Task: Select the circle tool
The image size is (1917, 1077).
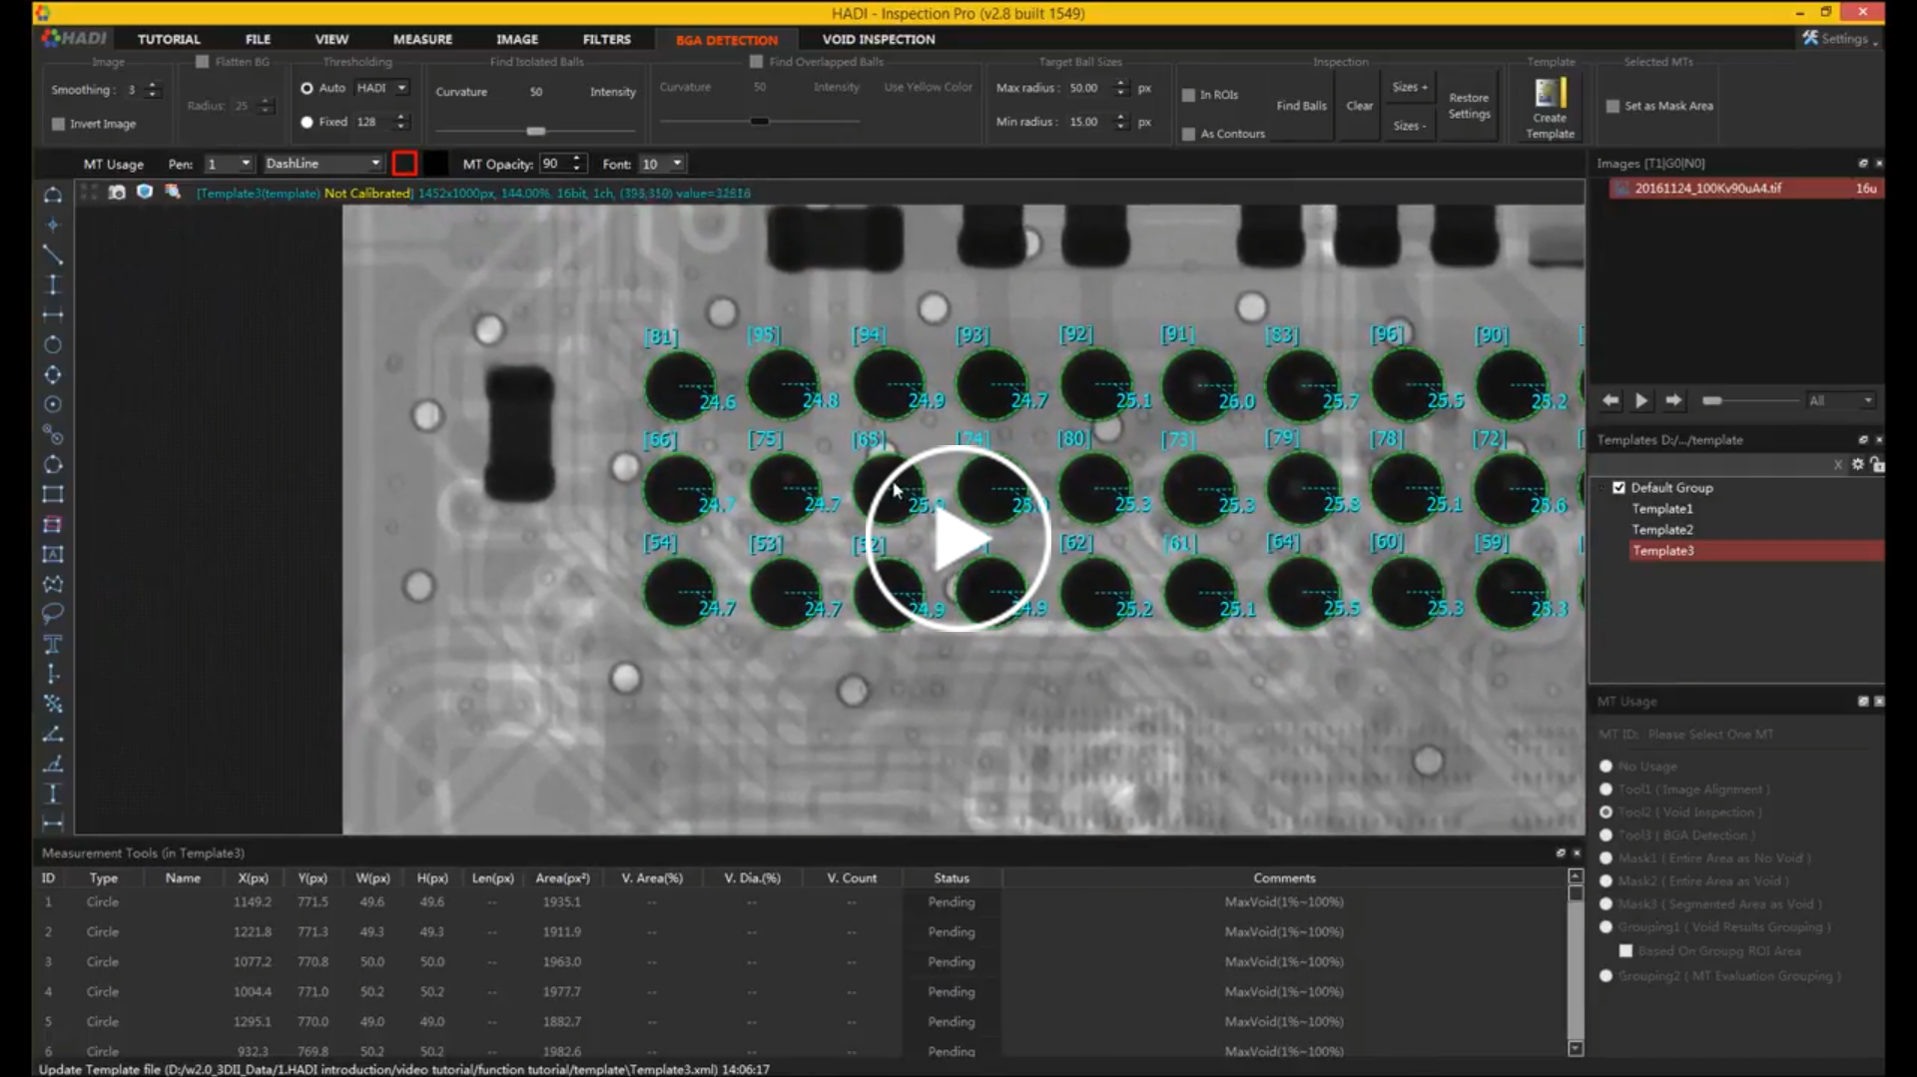Action: coord(53,344)
